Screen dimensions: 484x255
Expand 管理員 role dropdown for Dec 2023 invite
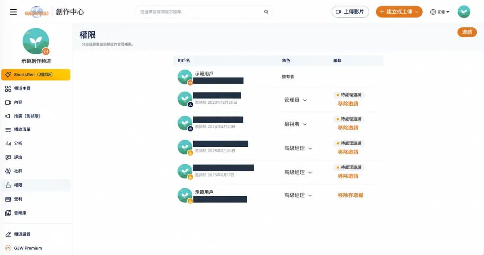[295, 100]
